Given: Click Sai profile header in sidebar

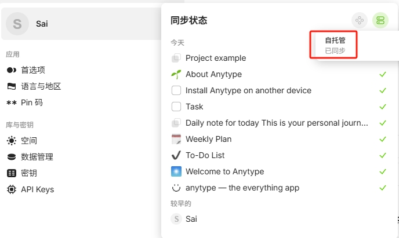Looking at the screenshot, I should [x=81, y=24].
